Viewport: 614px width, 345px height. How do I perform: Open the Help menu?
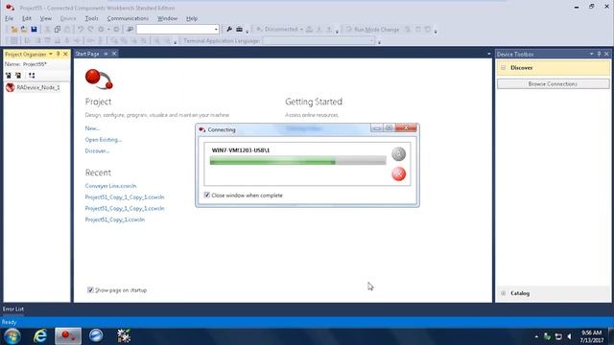coord(192,18)
